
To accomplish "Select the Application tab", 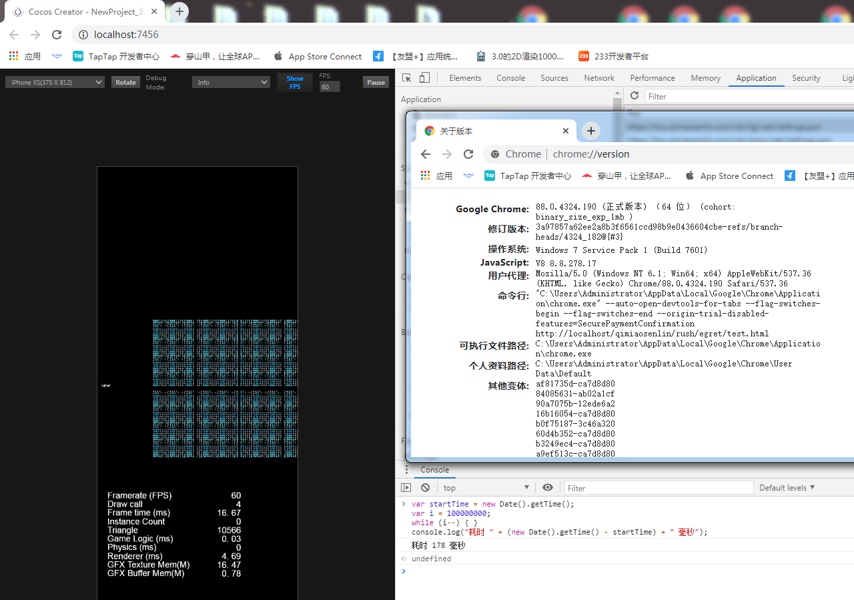I will [x=756, y=78].
